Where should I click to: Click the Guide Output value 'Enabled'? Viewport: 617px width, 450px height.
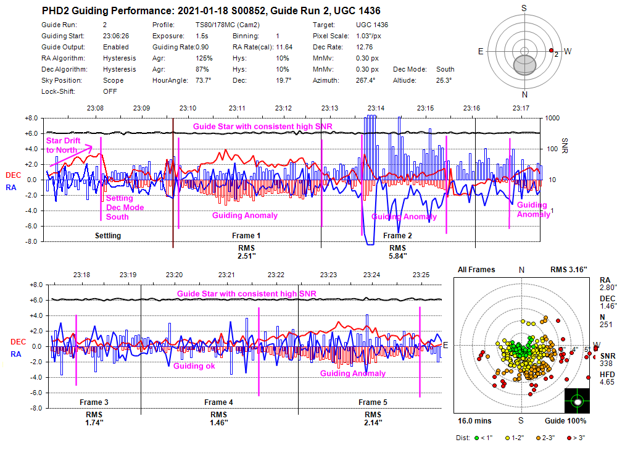click(x=116, y=47)
